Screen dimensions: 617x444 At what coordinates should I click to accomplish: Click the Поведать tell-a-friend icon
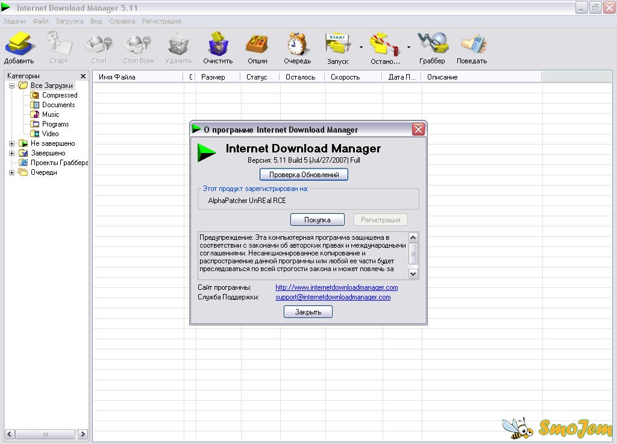(474, 44)
